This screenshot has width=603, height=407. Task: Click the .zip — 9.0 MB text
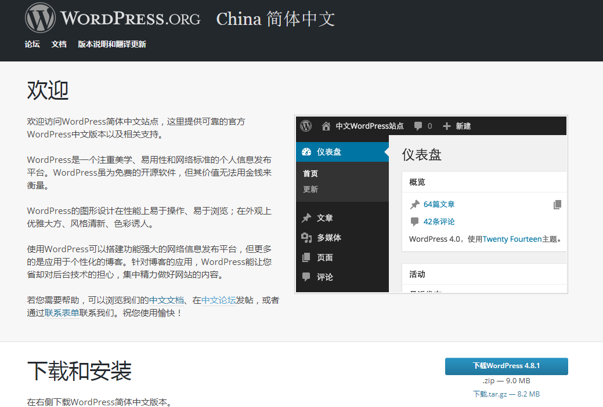507,380
